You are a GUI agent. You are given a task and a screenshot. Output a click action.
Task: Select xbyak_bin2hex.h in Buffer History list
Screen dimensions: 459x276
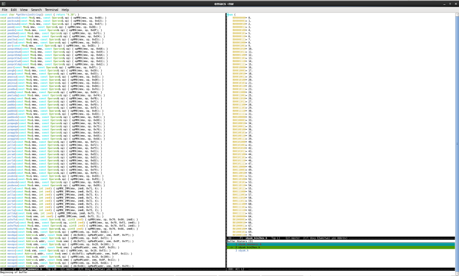[x=341, y=247]
